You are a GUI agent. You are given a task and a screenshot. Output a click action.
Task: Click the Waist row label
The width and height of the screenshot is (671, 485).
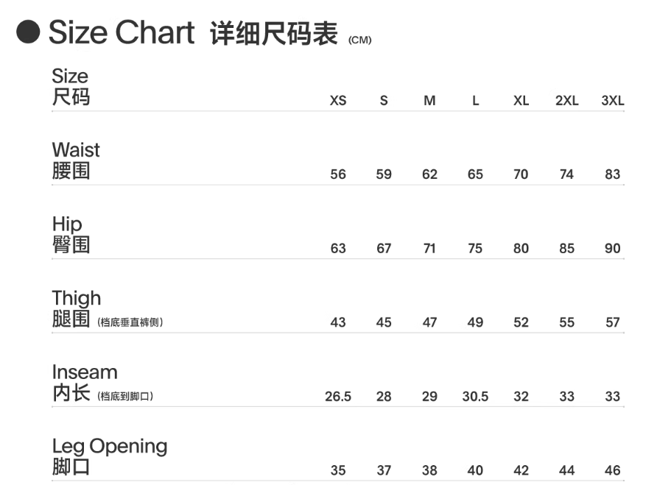pos(75,160)
